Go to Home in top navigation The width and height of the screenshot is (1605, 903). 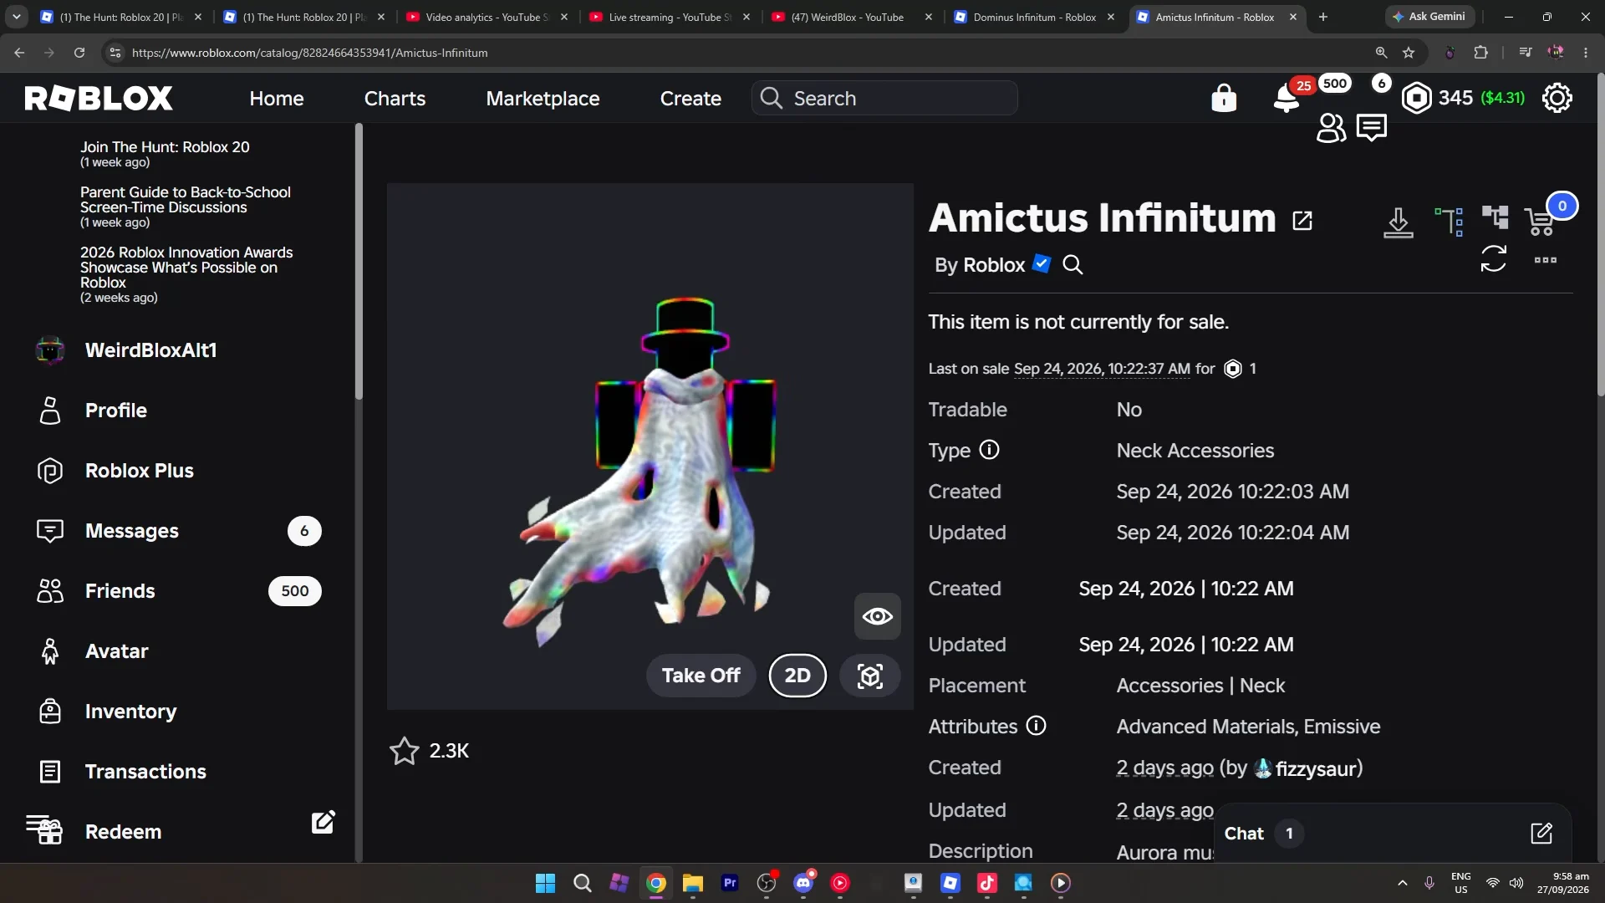pyautogui.click(x=276, y=99)
